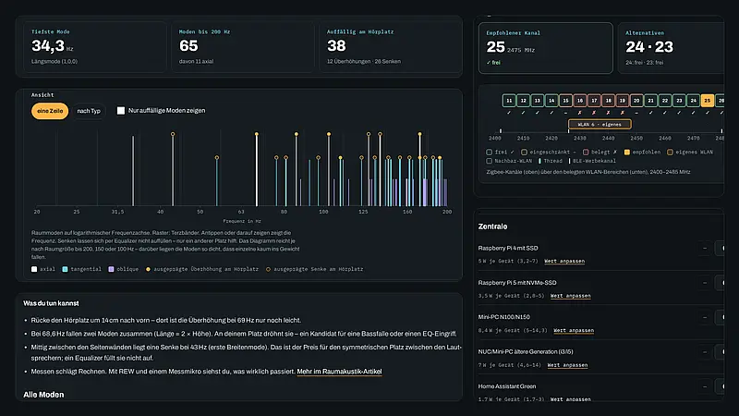
Task: Select Zigbee channel 16 box
Action: (580, 101)
